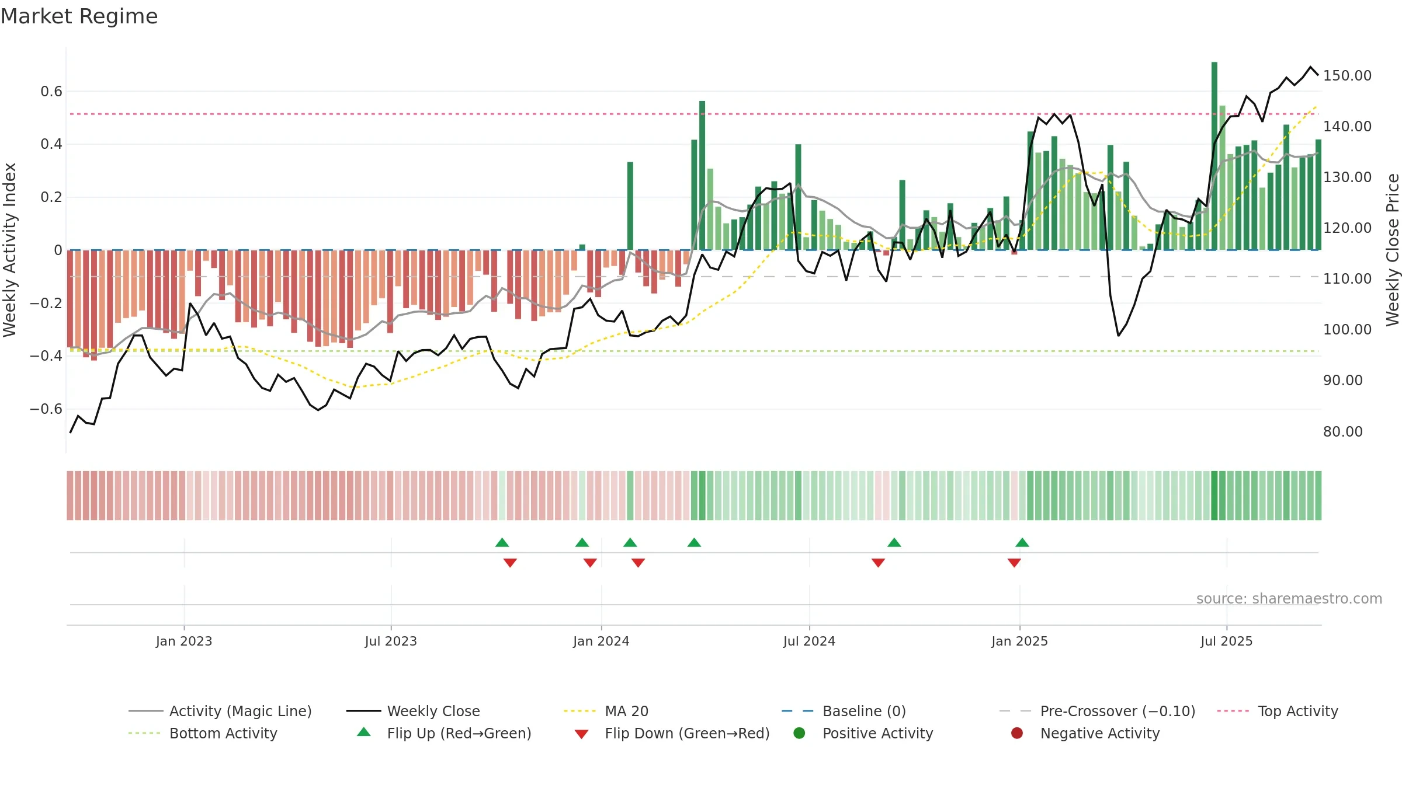Click the Jan 2024 axis label
Viewport: 1402px width, 788px height.
(601, 641)
